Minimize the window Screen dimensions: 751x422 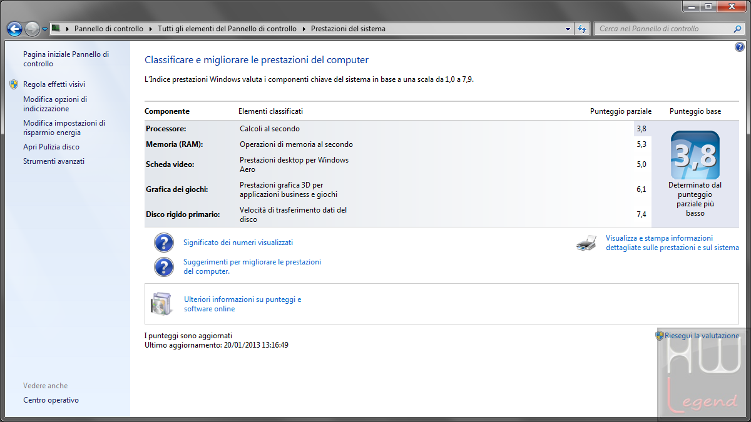691,6
